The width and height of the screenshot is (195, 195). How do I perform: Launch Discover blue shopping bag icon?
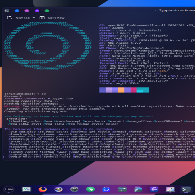point(106,189)
